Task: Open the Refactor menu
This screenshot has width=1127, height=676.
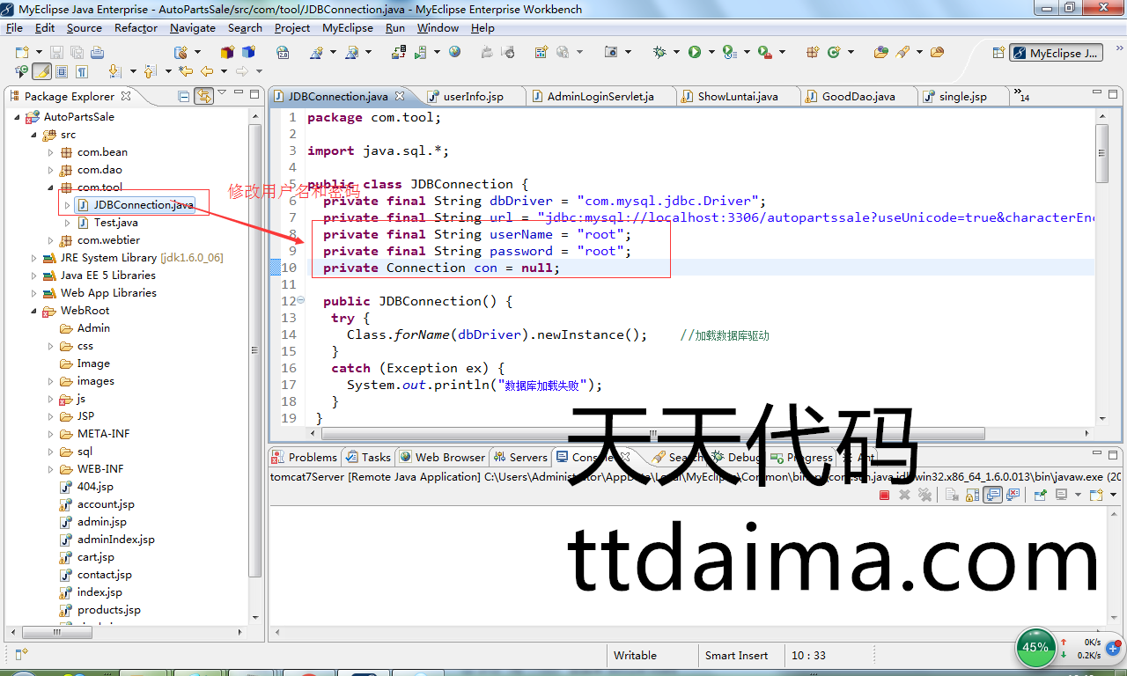Action: (136, 28)
